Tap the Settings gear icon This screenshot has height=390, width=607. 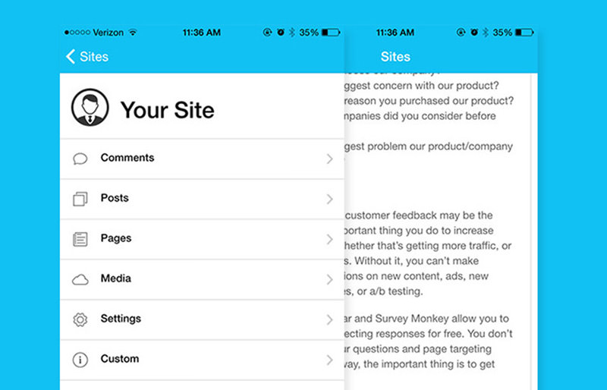click(80, 320)
